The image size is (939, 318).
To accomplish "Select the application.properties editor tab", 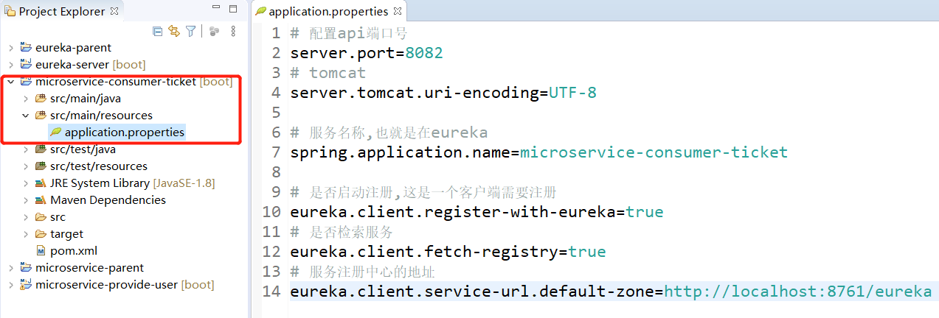I will point(328,11).
